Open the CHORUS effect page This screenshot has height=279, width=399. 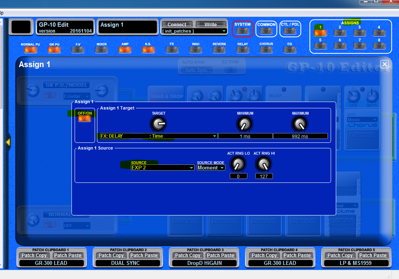click(x=266, y=50)
